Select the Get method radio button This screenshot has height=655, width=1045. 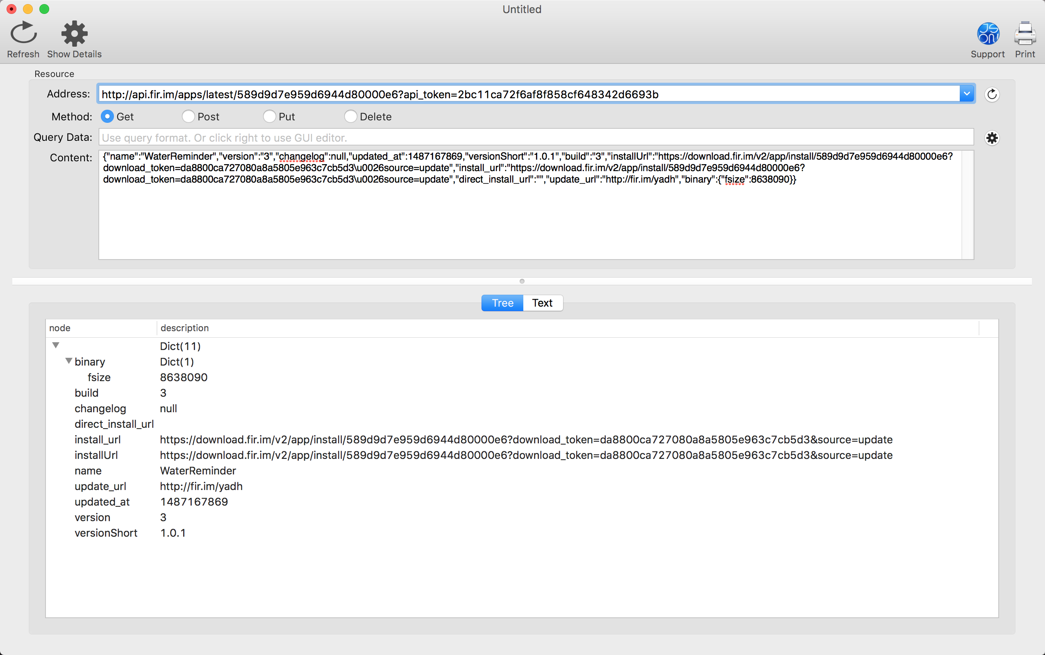(x=107, y=117)
